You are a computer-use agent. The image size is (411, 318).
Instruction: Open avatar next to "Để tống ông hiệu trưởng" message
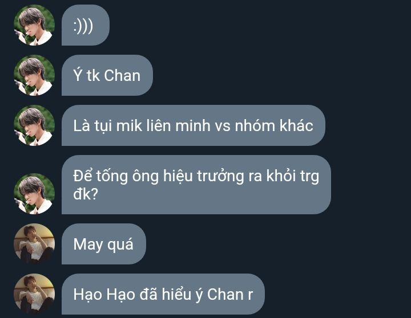pos(34,194)
